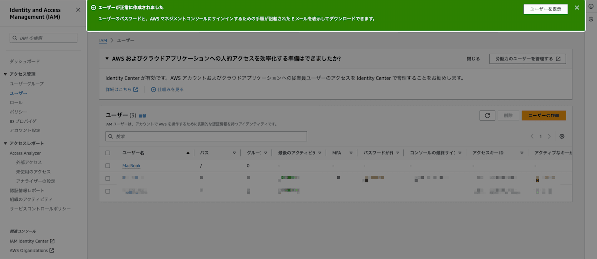The image size is (597, 259).
Task: Open 認証情報レポート in the sidebar
Action: [x=27, y=191]
